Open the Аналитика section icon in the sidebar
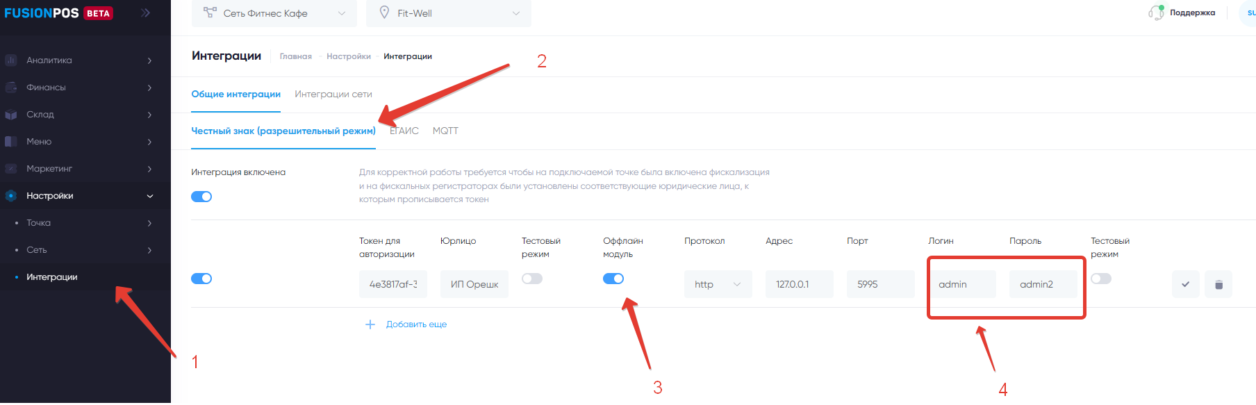Image resolution: width=1256 pixels, height=405 pixels. click(x=10, y=60)
